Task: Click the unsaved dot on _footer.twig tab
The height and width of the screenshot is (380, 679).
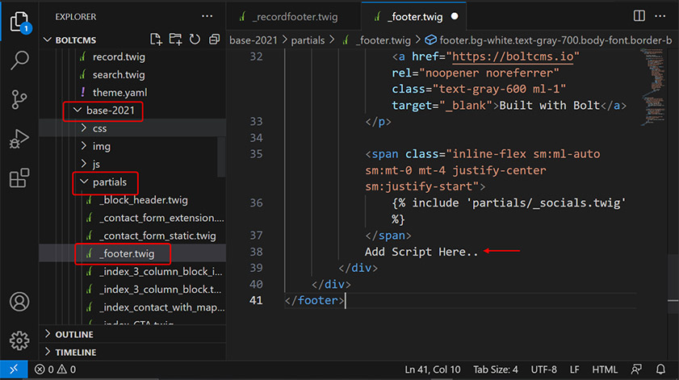Action: click(x=455, y=16)
